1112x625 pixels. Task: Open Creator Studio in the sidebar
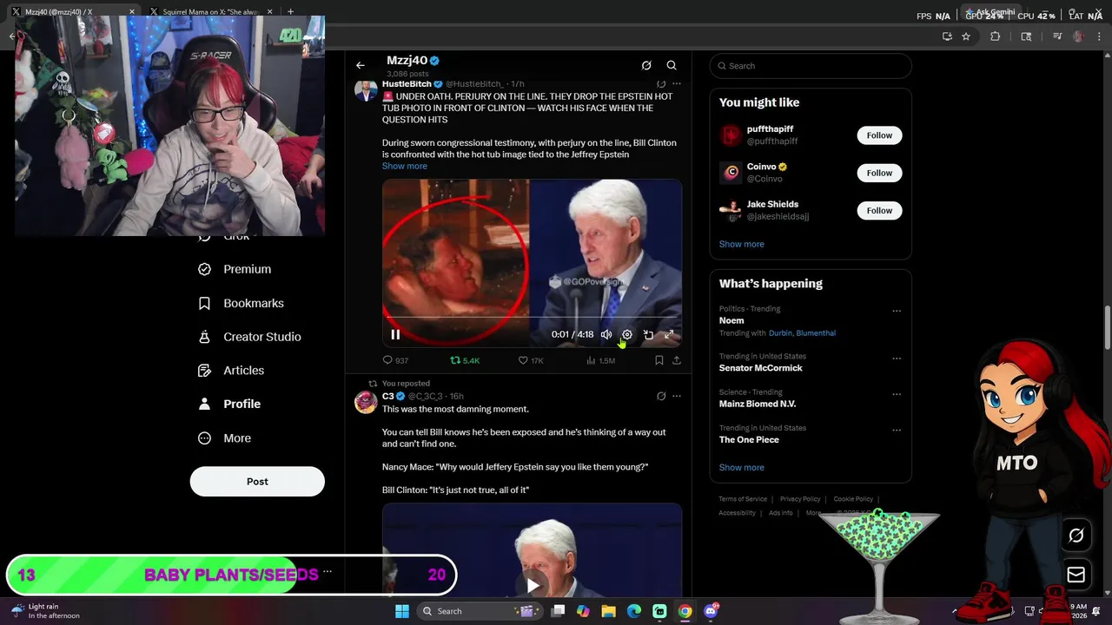(249, 337)
